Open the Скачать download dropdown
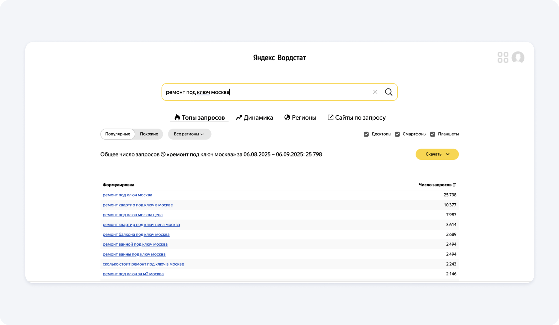559x325 pixels. [437, 154]
